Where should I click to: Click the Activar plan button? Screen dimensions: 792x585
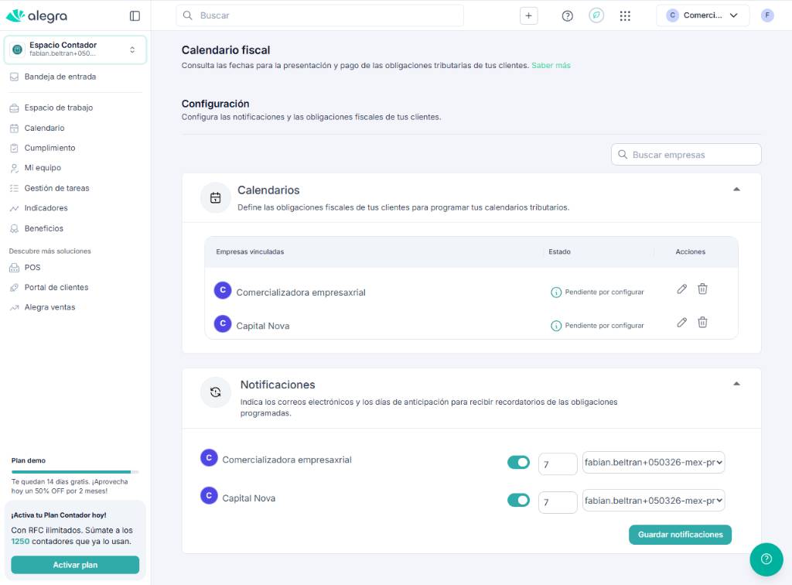coord(75,565)
